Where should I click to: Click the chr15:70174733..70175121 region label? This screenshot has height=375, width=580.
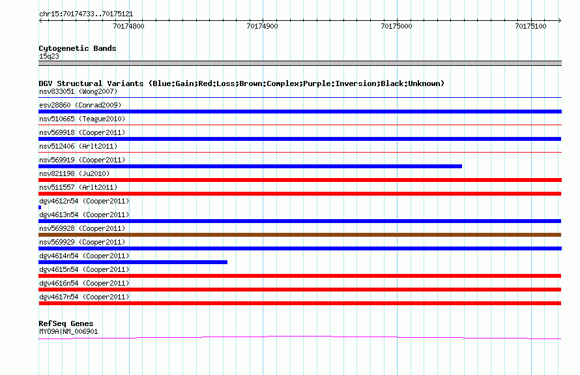pyautogui.click(x=86, y=14)
